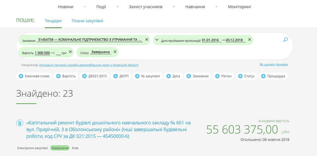Edit the Статус value Завершена
317x156 pixels.
pos(101,52)
